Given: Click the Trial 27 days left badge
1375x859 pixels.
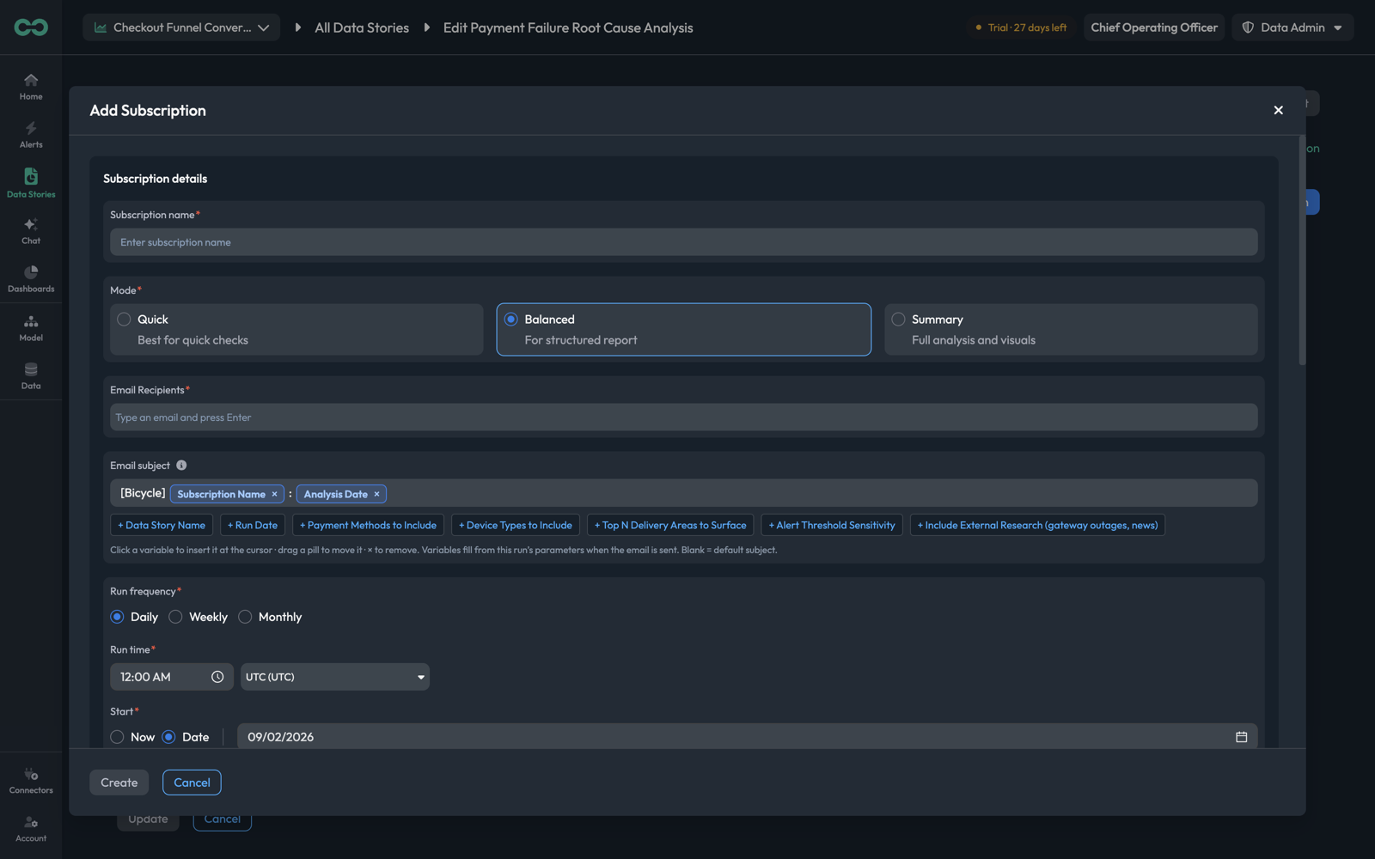Looking at the screenshot, I should pos(1021,27).
